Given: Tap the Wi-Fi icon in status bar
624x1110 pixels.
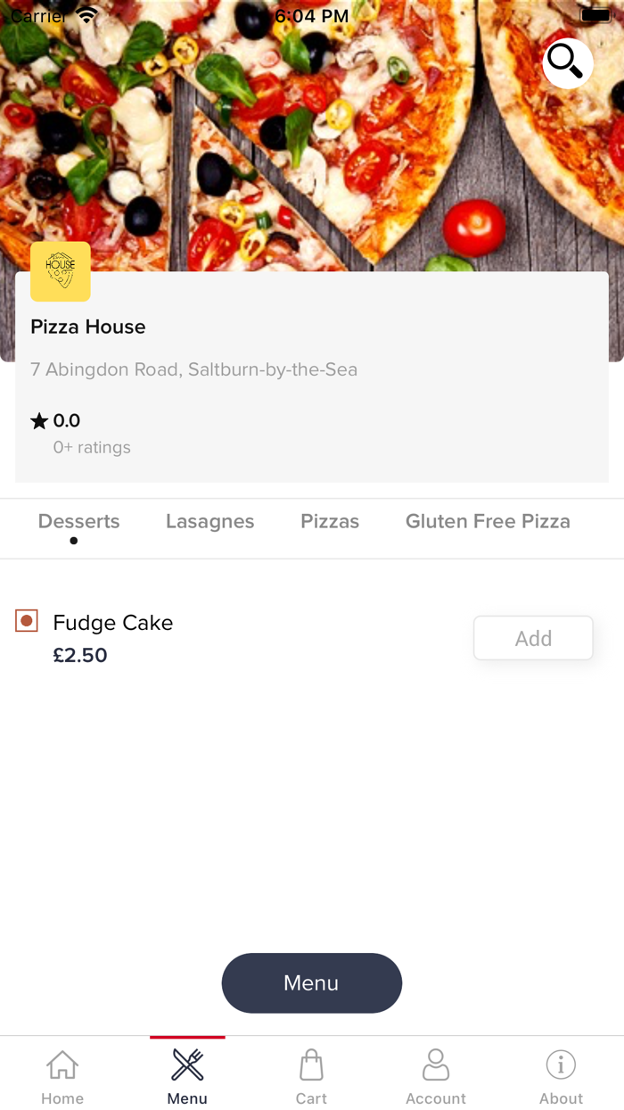Looking at the screenshot, I should pos(86,13).
